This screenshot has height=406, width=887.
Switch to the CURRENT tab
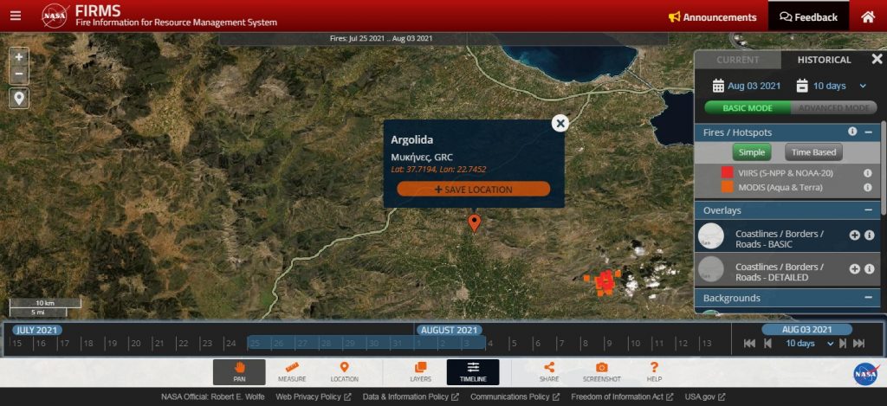[738, 60]
